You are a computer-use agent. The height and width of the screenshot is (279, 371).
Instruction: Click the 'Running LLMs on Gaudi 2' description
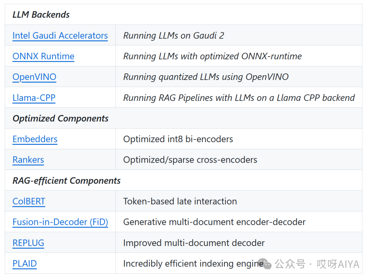173,36
